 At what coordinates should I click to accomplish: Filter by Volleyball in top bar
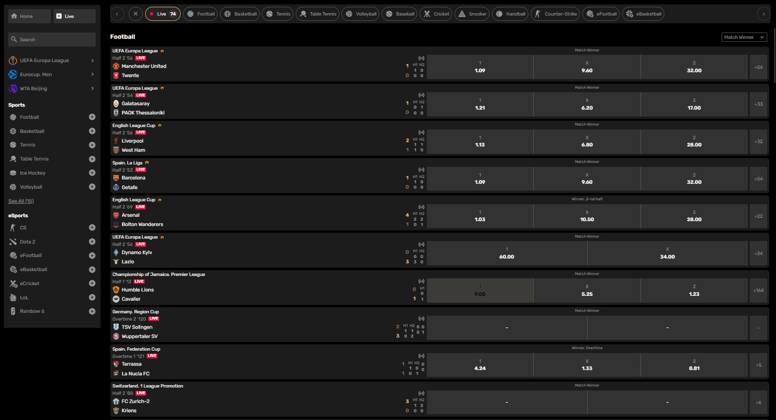tap(360, 14)
